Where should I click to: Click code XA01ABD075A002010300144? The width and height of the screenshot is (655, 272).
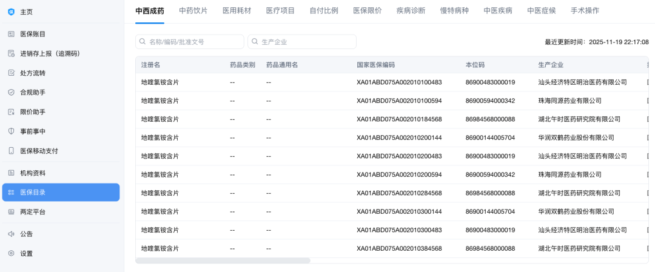click(399, 211)
